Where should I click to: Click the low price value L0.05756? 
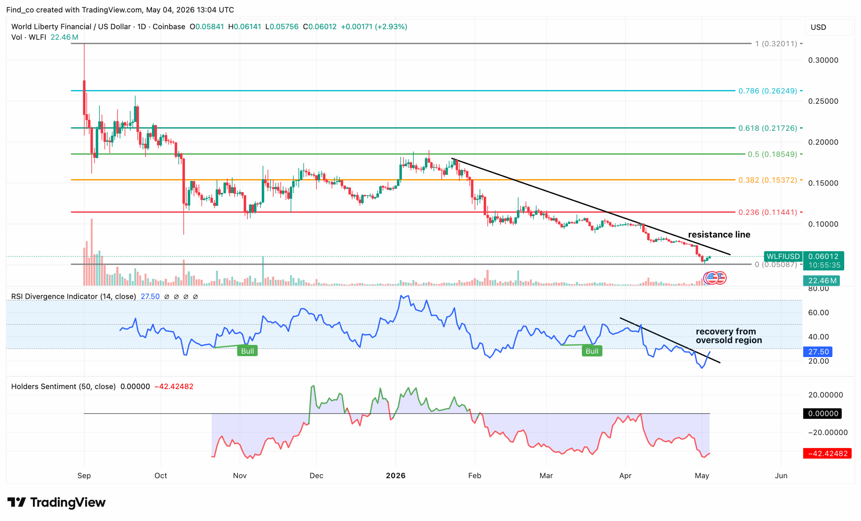tap(282, 27)
